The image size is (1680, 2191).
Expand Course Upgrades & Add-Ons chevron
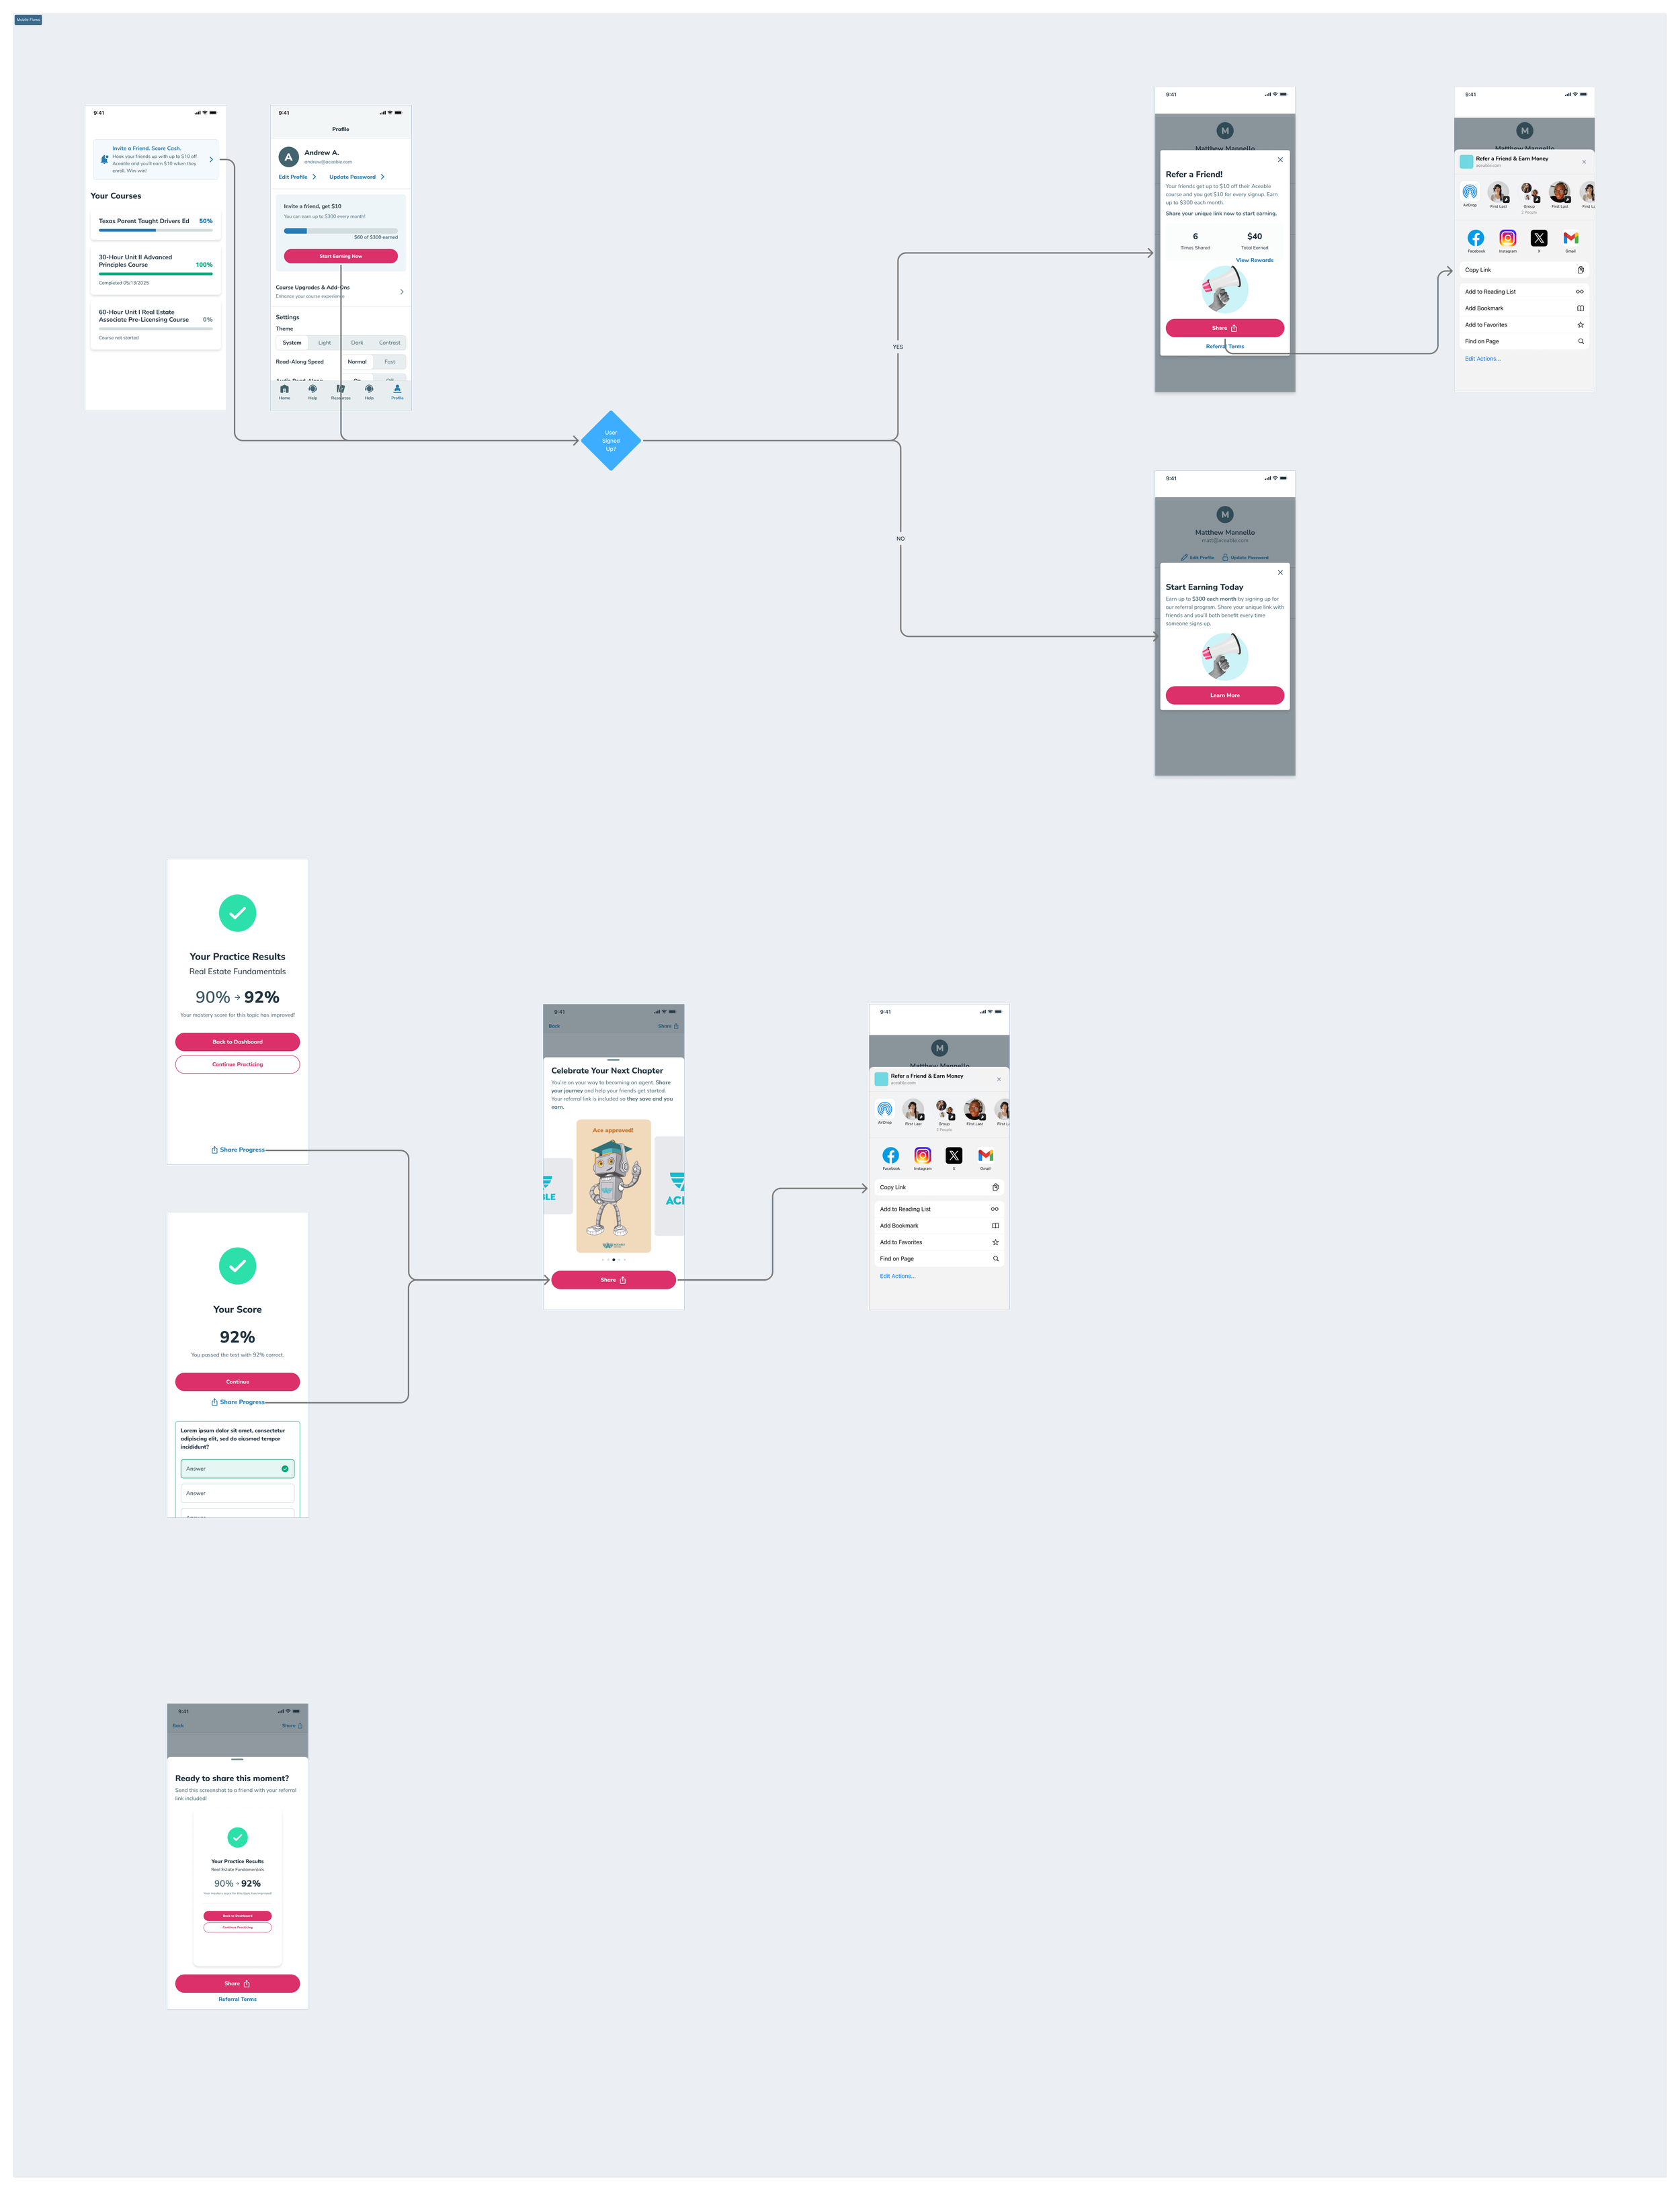click(x=402, y=292)
